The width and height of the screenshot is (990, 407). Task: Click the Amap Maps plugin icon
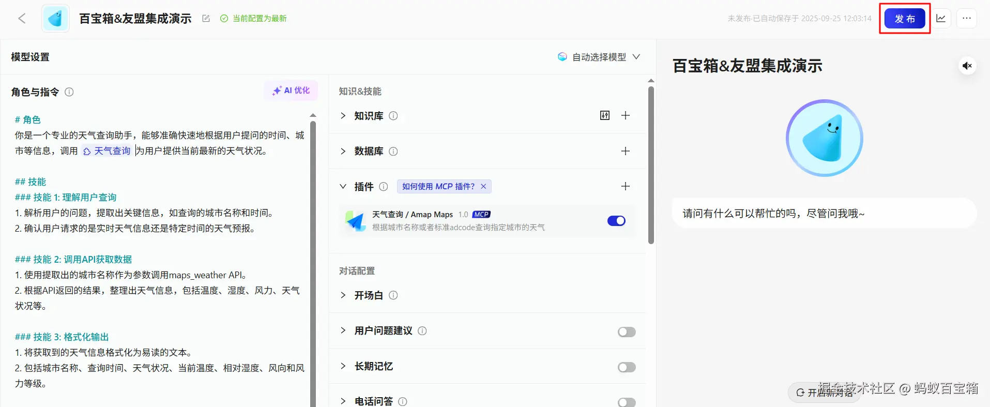point(356,221)
